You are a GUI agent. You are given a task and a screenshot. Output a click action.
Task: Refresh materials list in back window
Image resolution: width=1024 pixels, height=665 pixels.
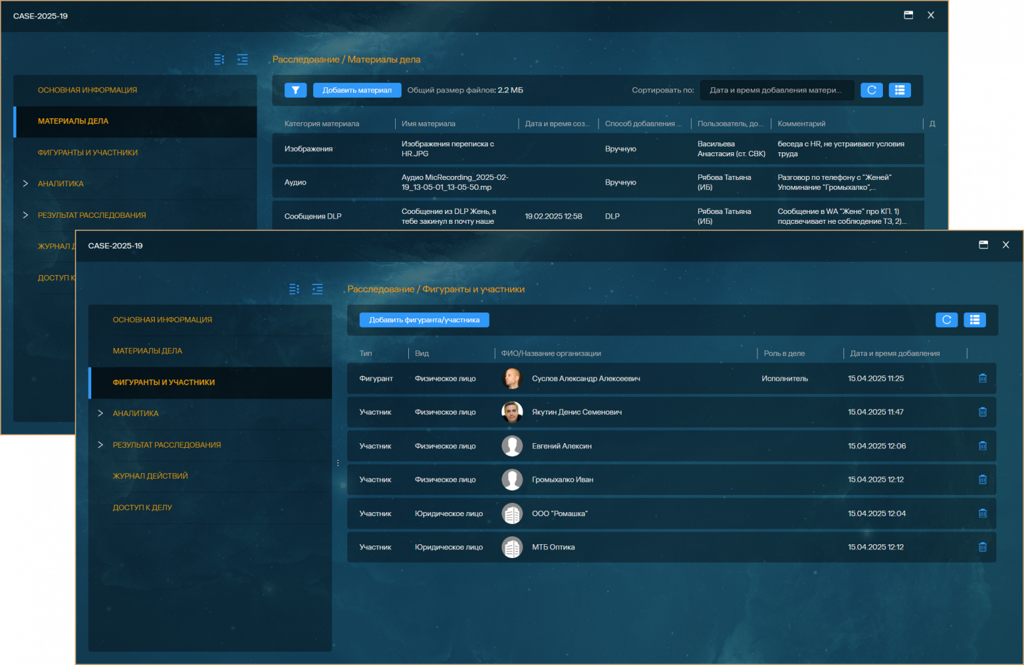coord(872,90)
